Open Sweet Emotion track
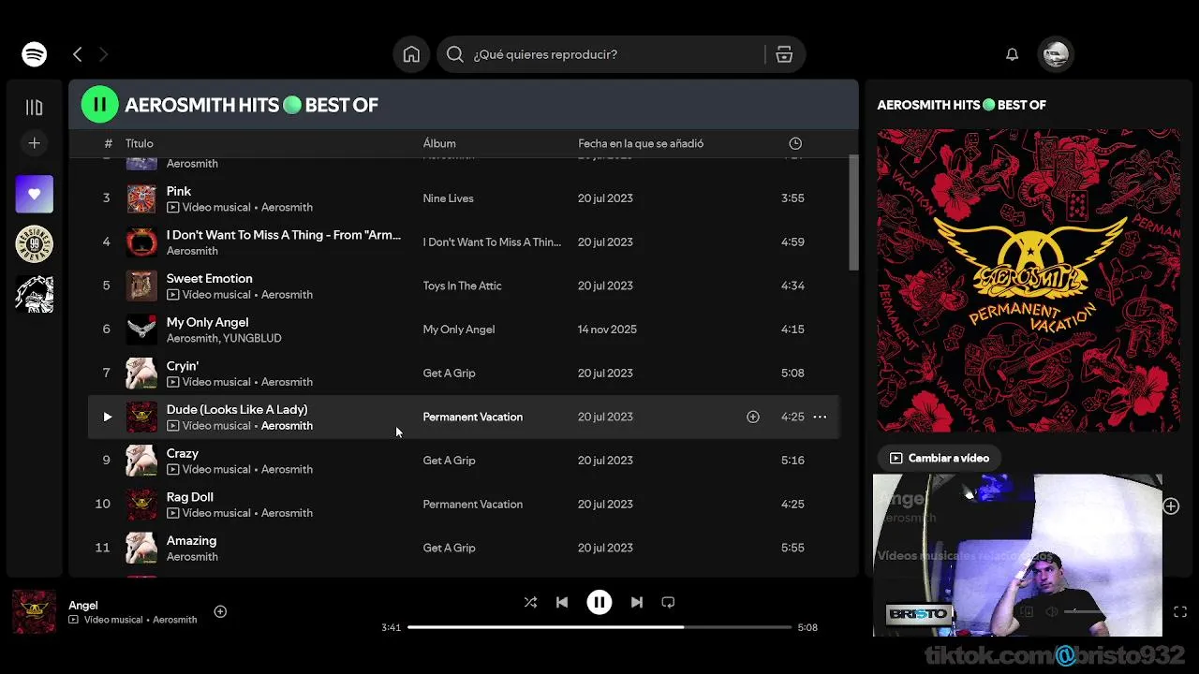 [209, 278]
